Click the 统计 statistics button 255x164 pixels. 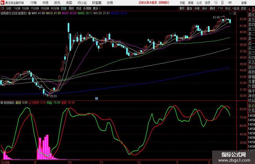click(205, 8)
